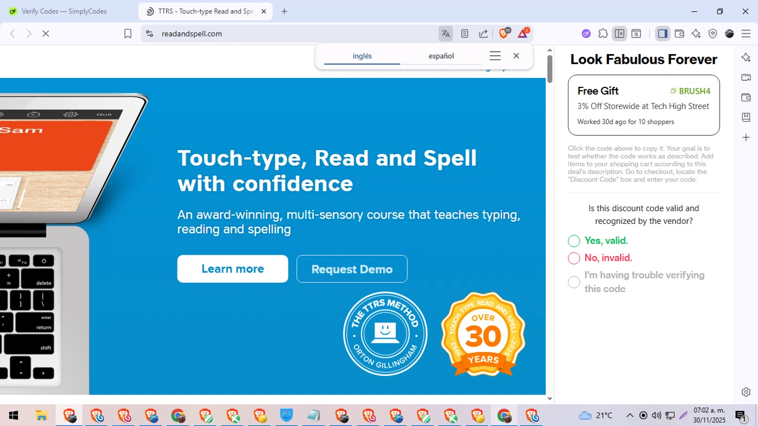This screenshot has height=426, width=758.
Task: Open the Windows Start menu
Action: (14, 415)
